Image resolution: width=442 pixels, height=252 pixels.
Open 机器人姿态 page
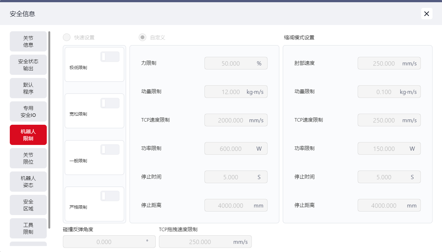pos(28,182)
